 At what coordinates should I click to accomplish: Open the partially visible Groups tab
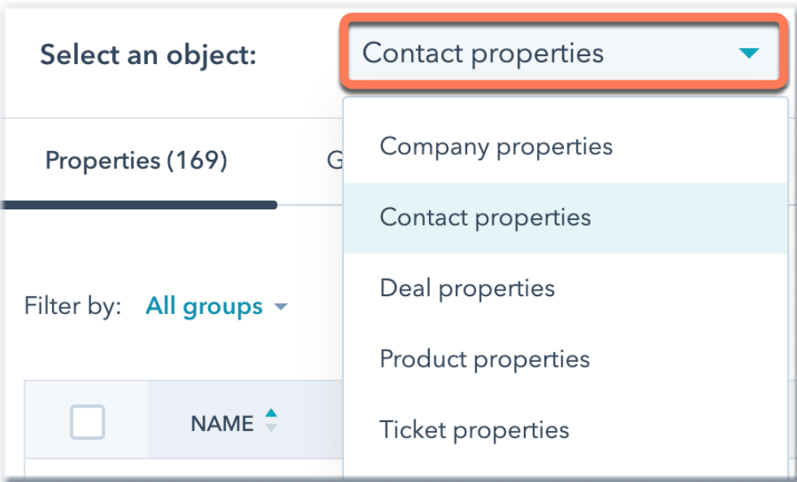pyautogui.click(x=337, y=161)
